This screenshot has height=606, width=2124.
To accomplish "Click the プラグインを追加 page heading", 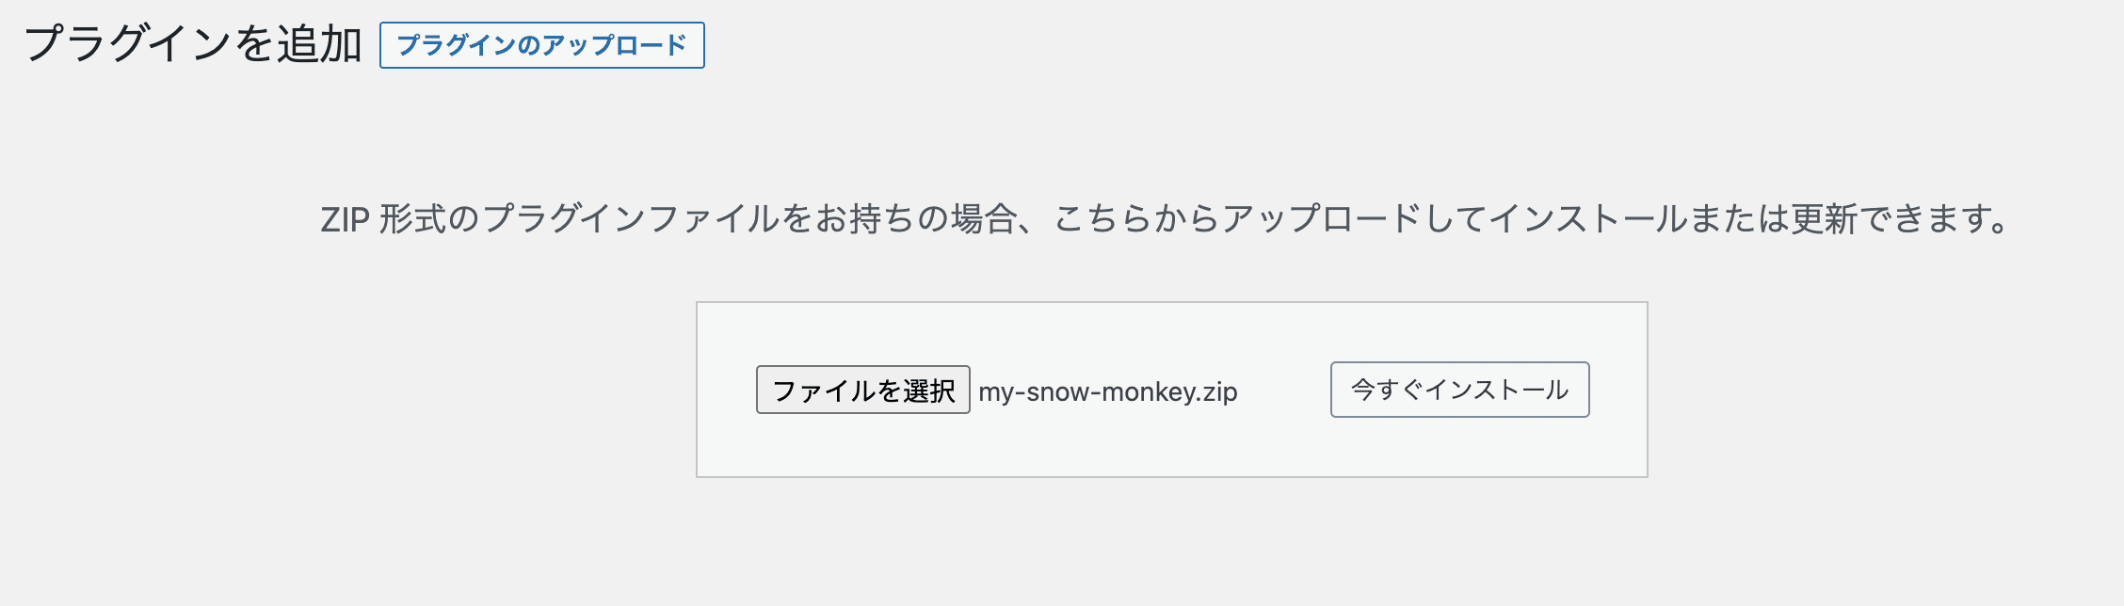I will click(x=192, y=44).
